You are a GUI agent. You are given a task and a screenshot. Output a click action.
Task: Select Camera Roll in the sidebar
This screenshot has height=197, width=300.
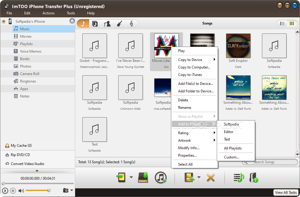[x=38, y=74]
